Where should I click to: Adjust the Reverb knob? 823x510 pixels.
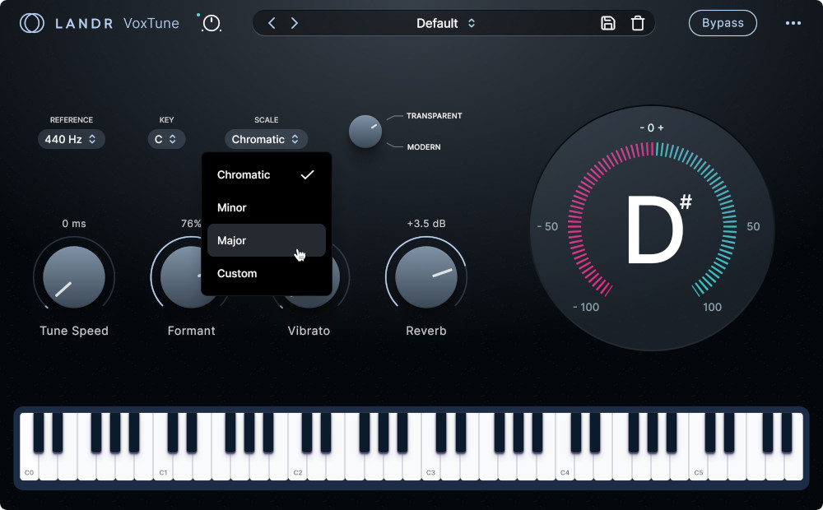pyautogui.click(x=426, y=276)
